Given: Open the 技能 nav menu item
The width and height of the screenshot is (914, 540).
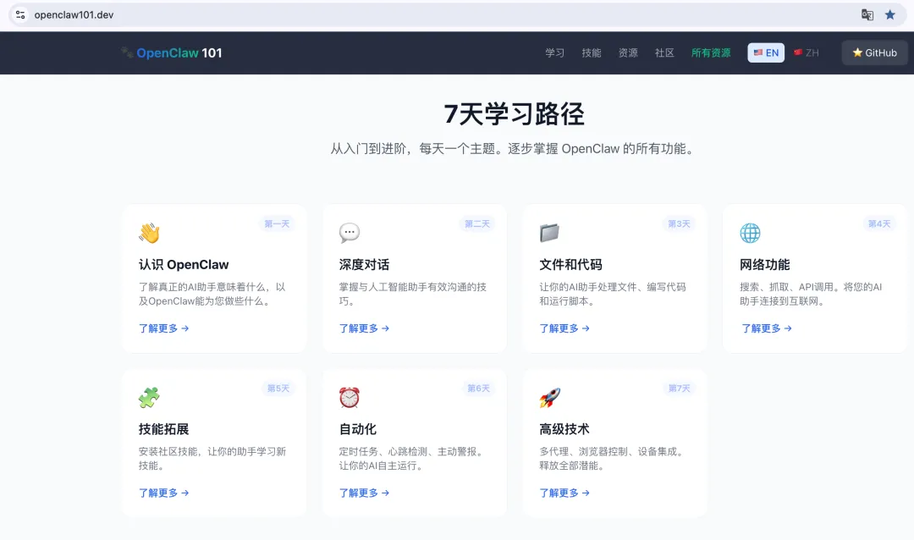Looking at the screenshot, I should (591, 53).
